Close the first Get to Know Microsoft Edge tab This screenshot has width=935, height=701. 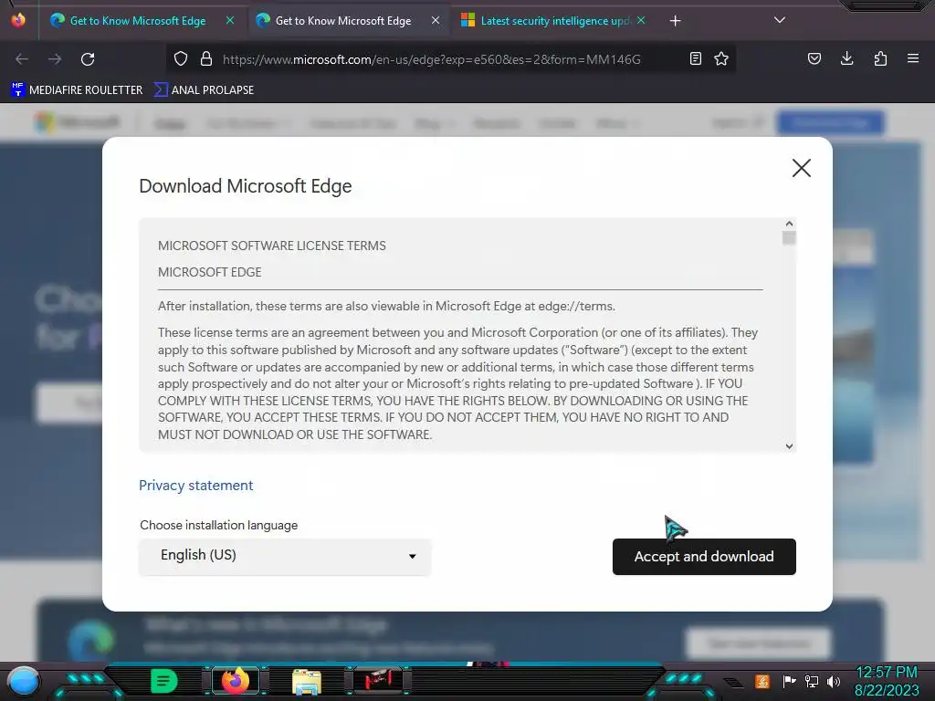coord(229,21)
